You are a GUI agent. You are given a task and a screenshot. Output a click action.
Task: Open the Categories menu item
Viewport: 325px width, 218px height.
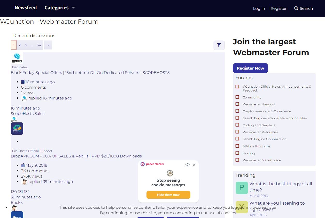click(x=57, y=8)
